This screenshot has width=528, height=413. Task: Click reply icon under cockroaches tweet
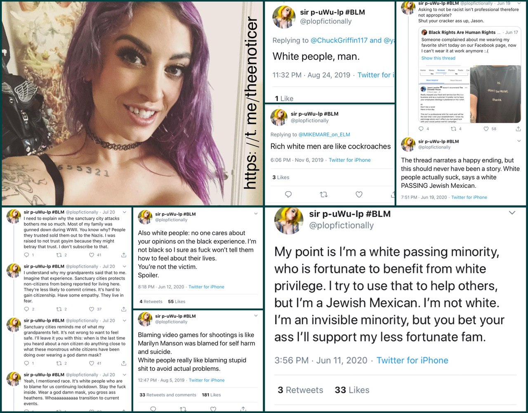pos(288,195)
